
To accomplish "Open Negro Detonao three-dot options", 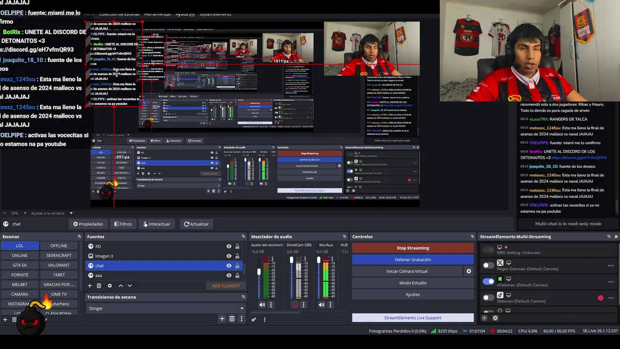I will (x=611, y=266).
